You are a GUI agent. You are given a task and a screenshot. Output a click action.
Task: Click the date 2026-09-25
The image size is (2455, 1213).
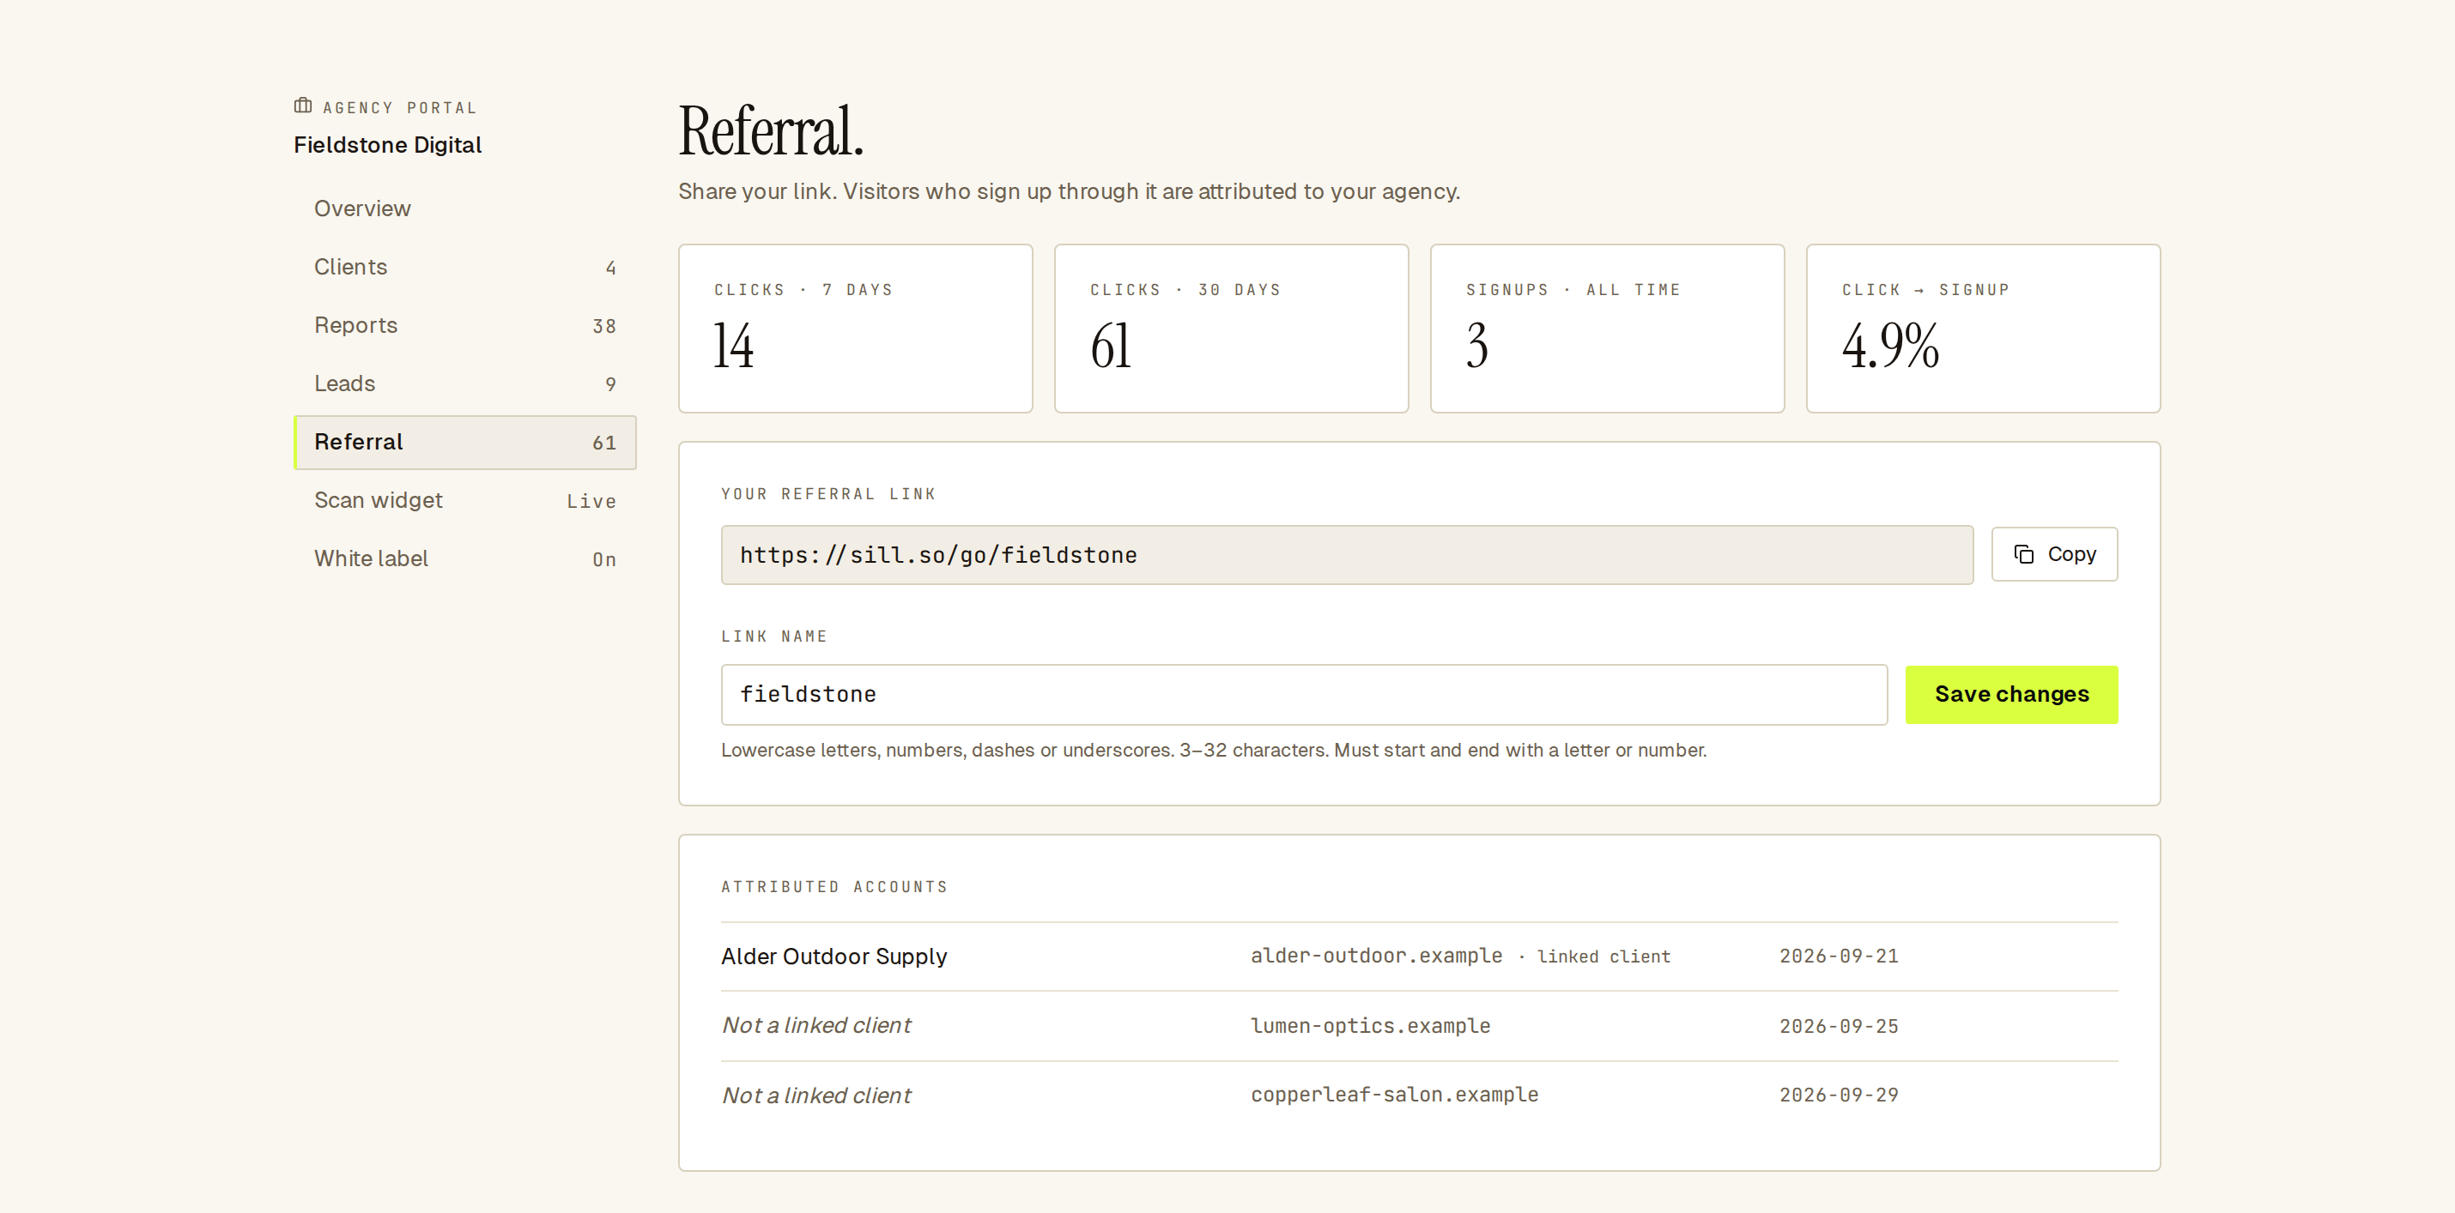coord(1839,1026)
